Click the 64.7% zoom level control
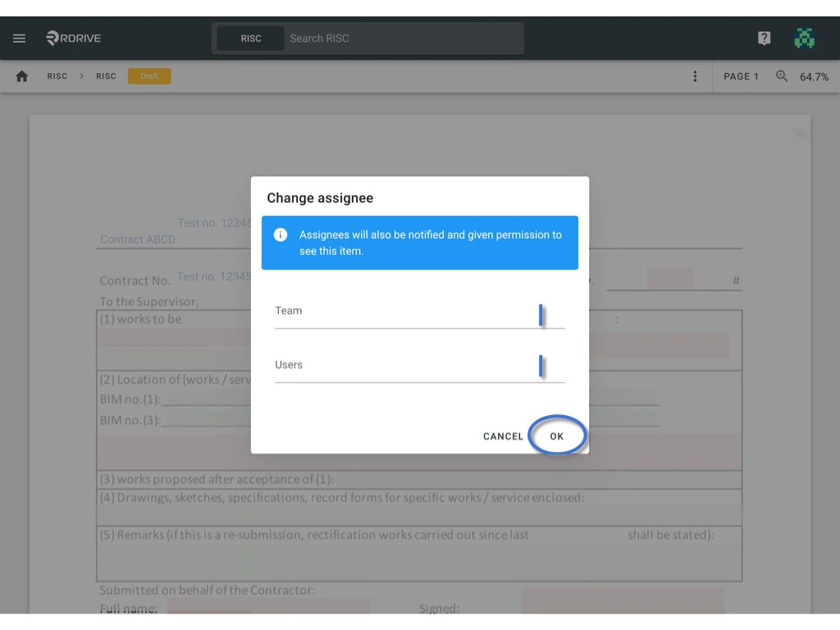This screenshot has height=630, width=840. pos(813,76)
